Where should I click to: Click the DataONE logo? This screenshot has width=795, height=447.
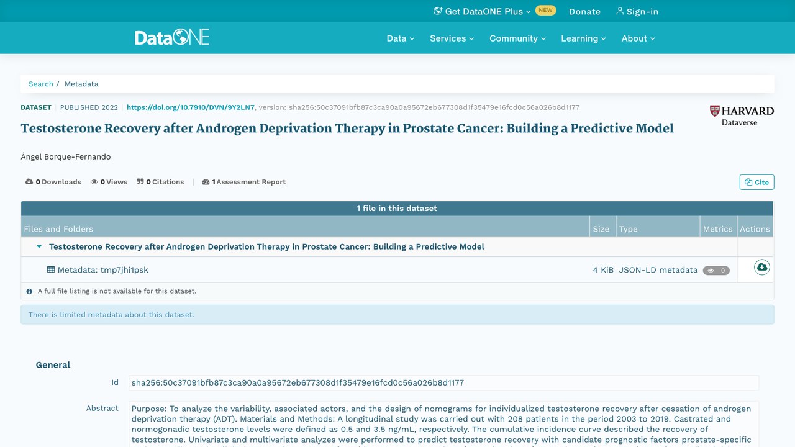coord(172,37)
